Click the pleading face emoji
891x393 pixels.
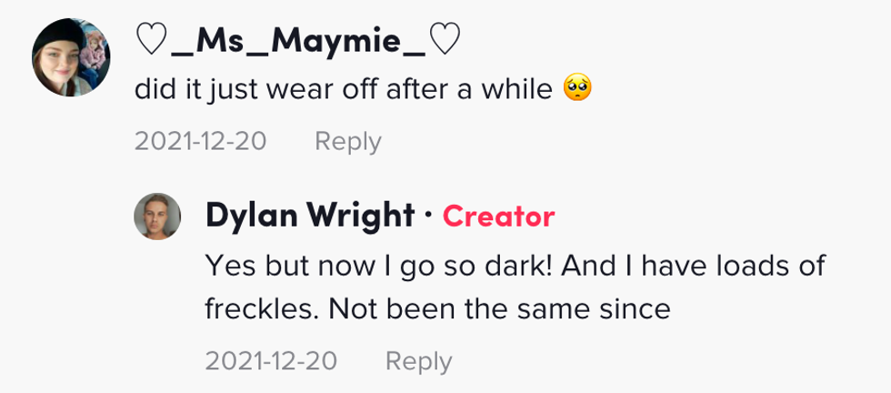[577, 90]
